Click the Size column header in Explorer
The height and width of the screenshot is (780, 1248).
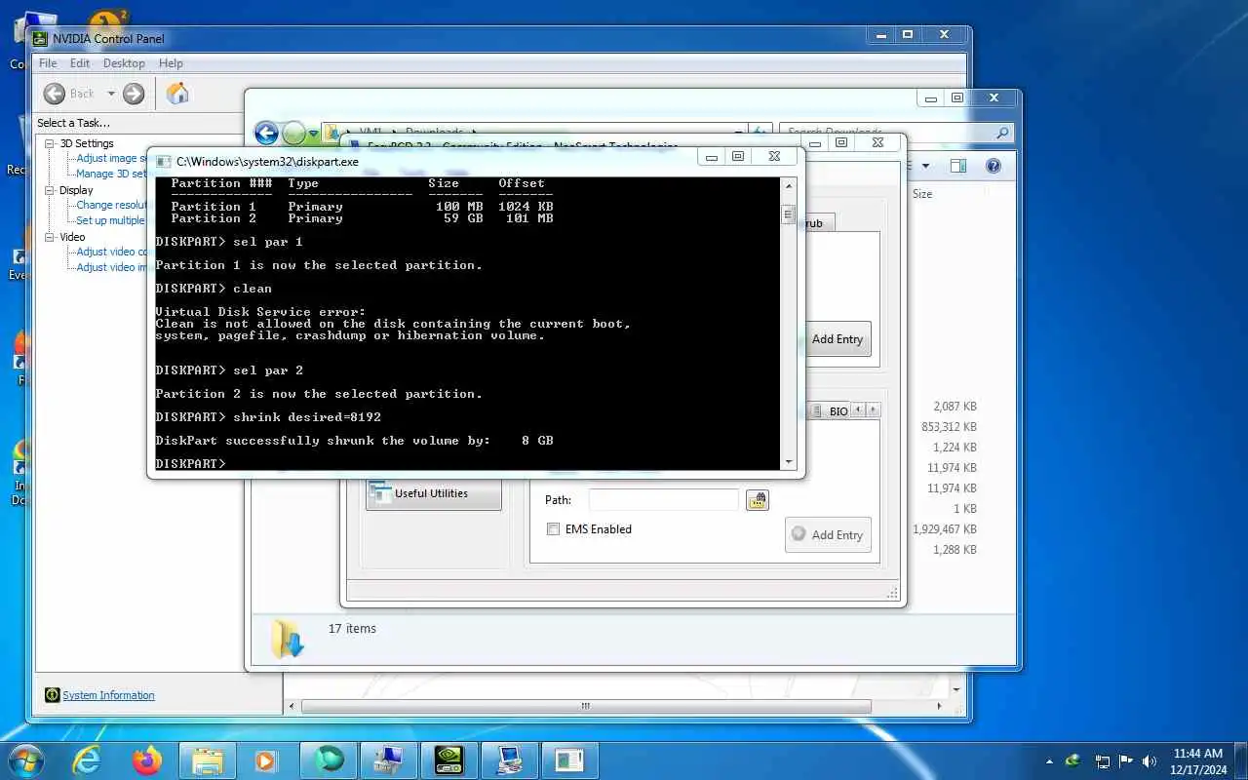[x=922, y=194]
